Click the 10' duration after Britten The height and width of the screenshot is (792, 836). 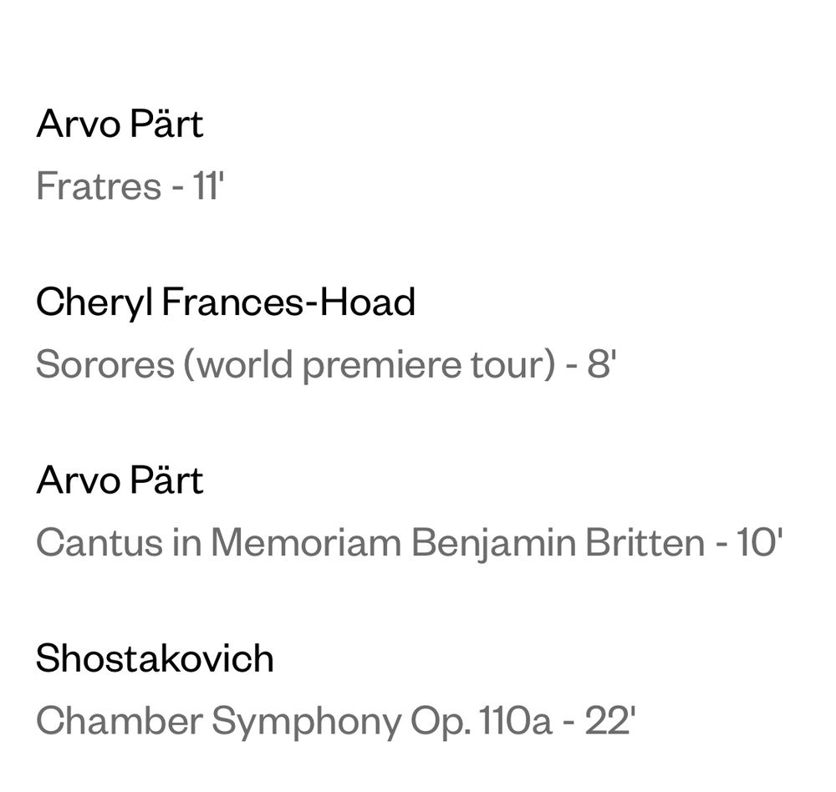(x=760, y=542)
